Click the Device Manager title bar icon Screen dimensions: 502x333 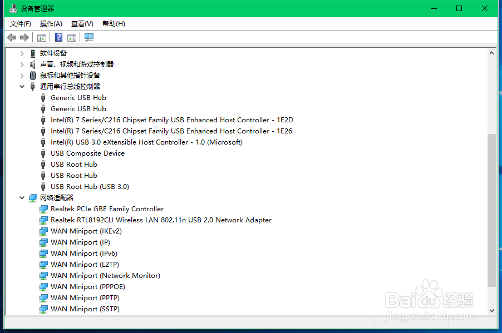pyautogui.click(x=13, y=8)
